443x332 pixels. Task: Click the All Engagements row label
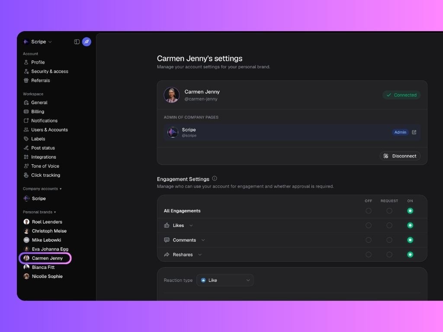182,211
